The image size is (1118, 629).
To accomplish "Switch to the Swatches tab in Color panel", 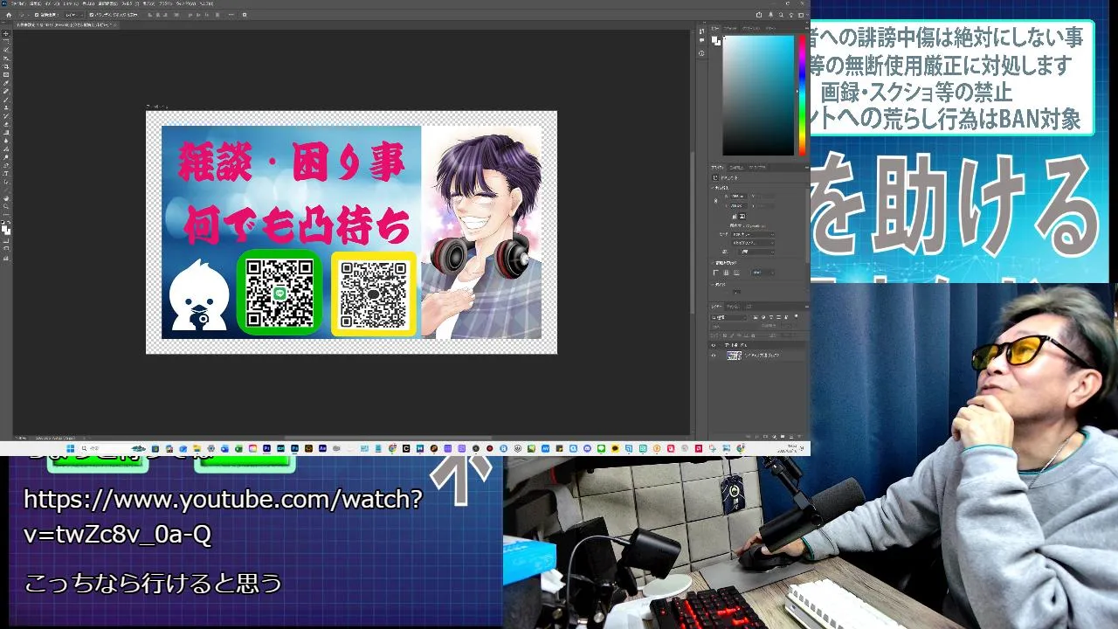I will coord(730,28).
